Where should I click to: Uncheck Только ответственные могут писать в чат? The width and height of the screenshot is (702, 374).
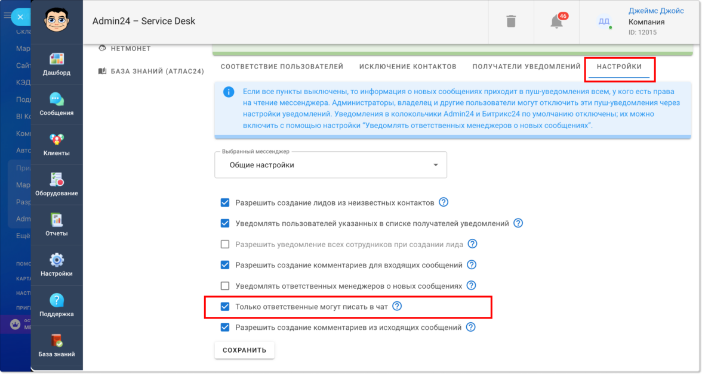coord(224,307)
